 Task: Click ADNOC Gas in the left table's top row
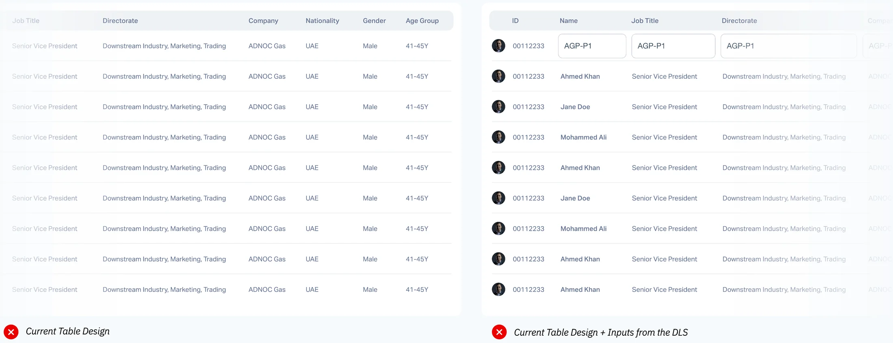[267, 46]
